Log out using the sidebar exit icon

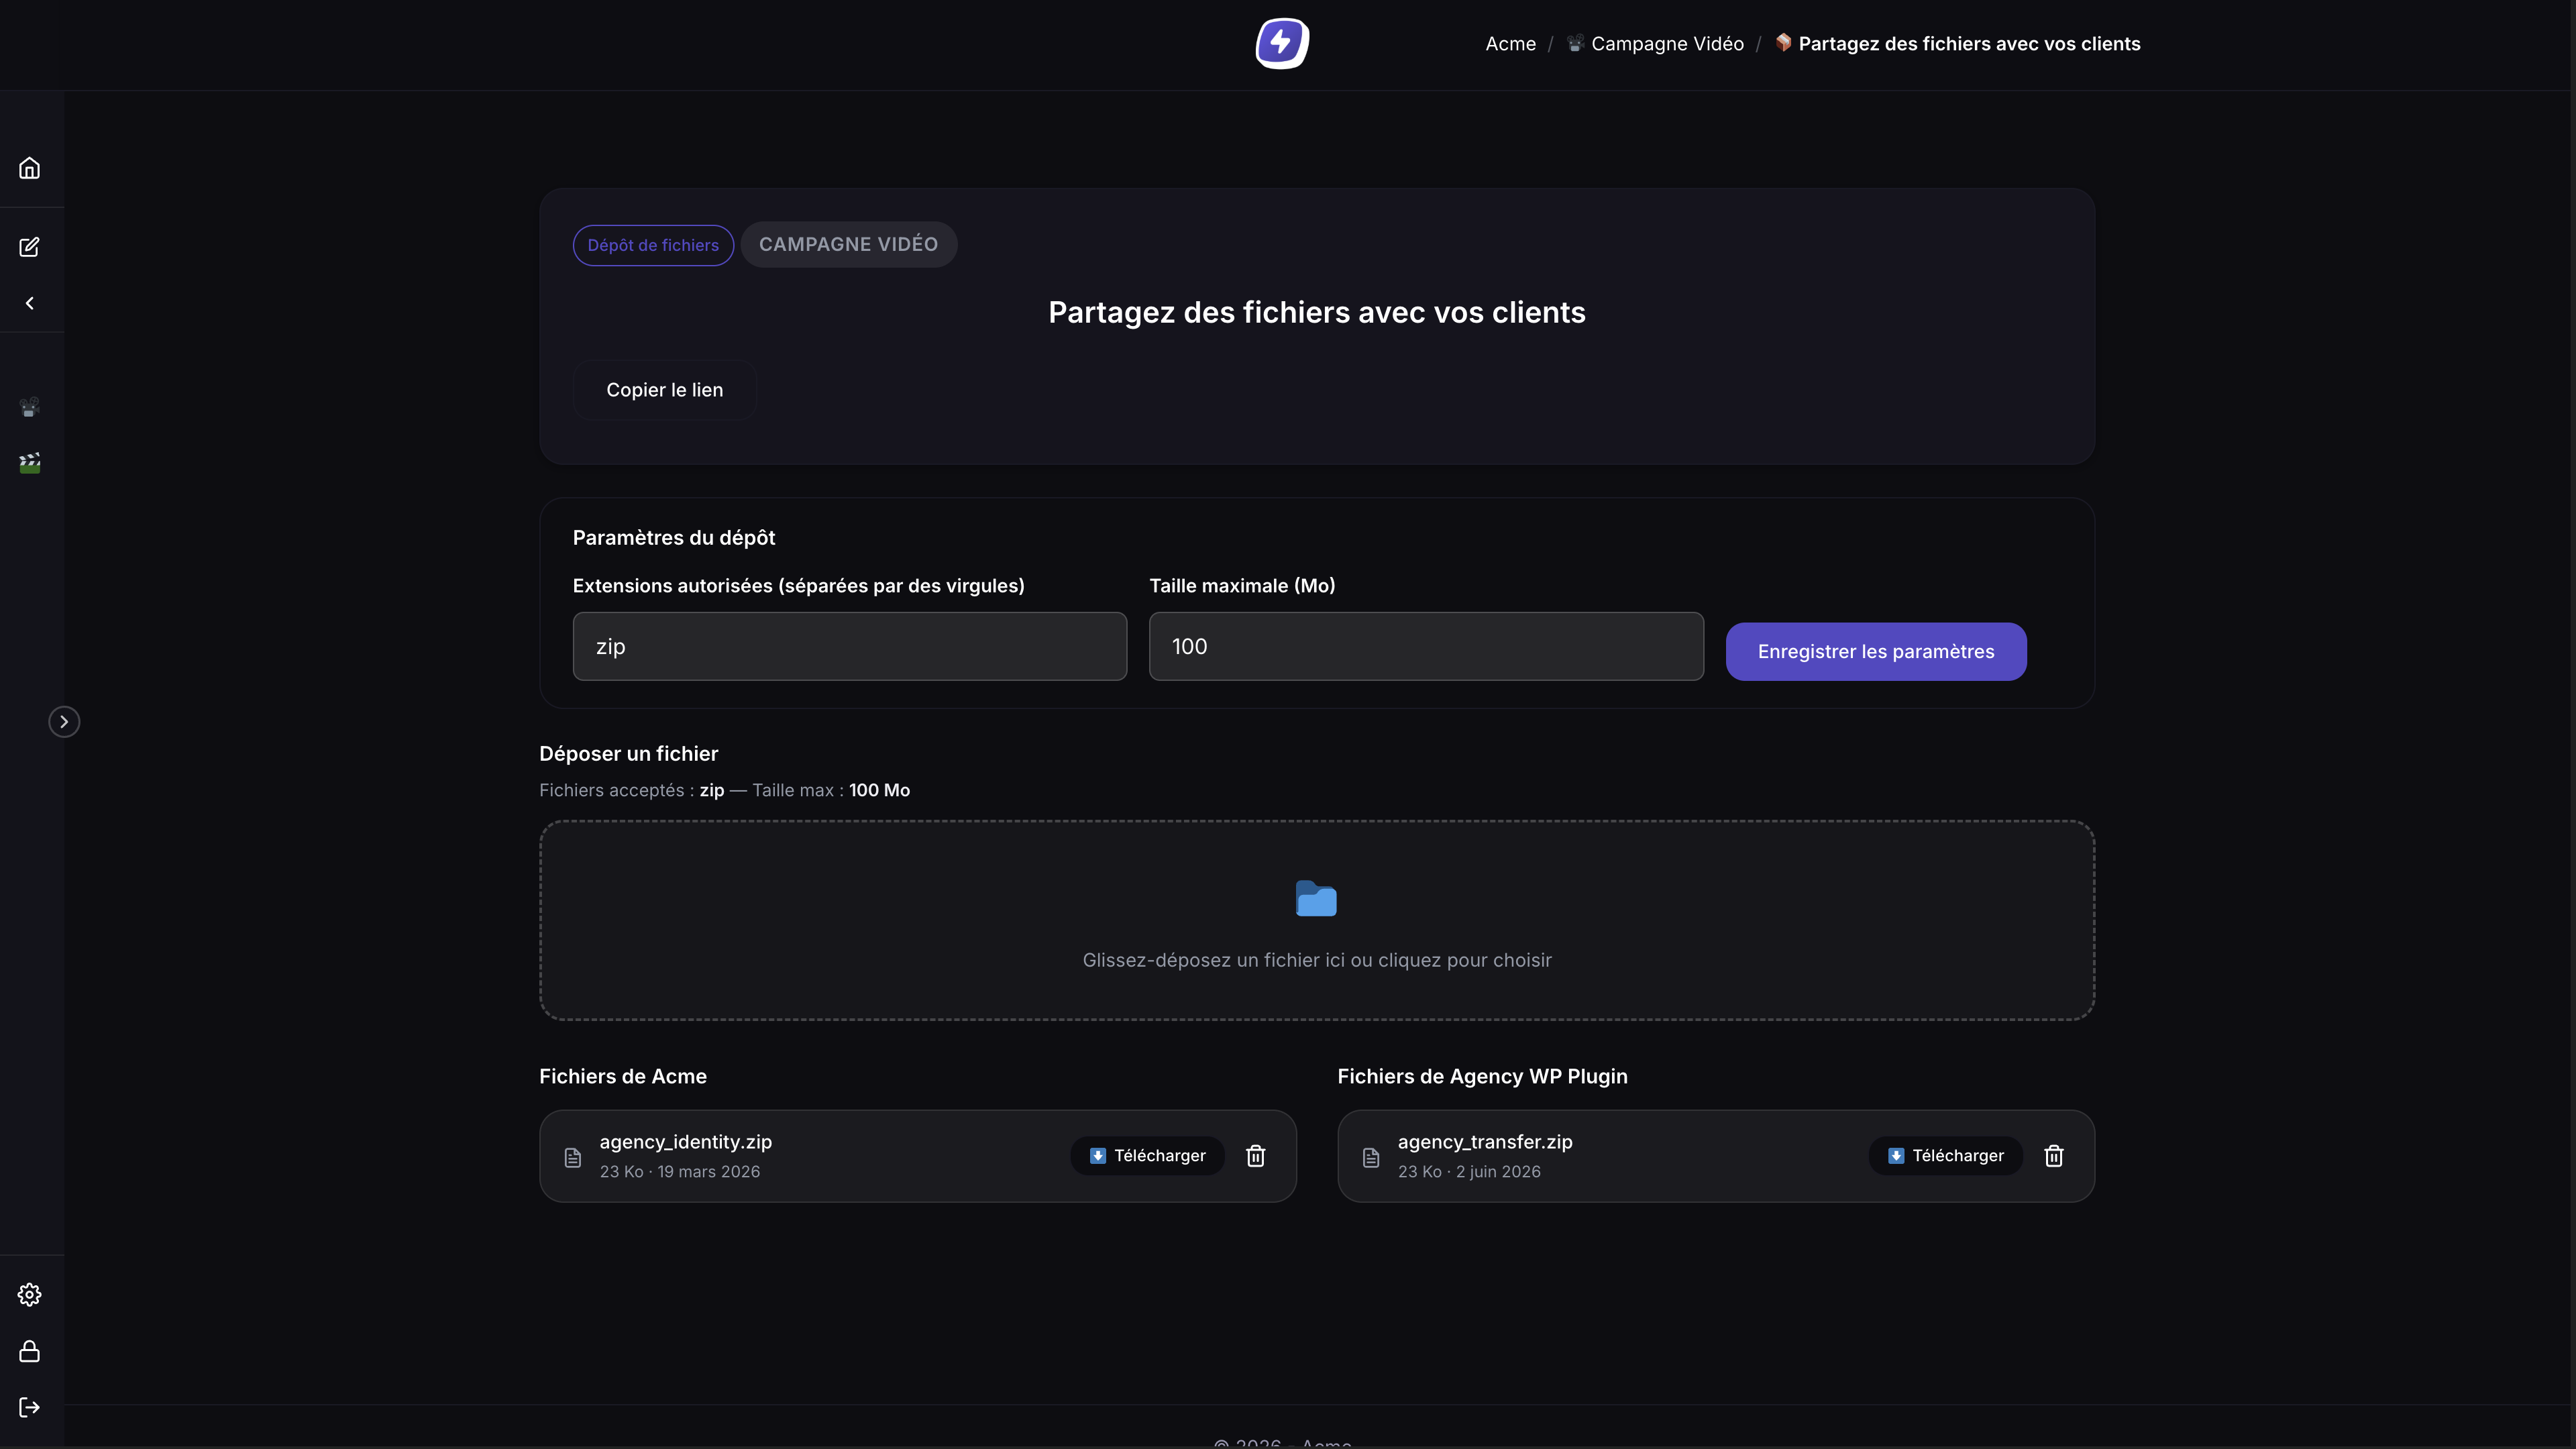coord(30,1408)
